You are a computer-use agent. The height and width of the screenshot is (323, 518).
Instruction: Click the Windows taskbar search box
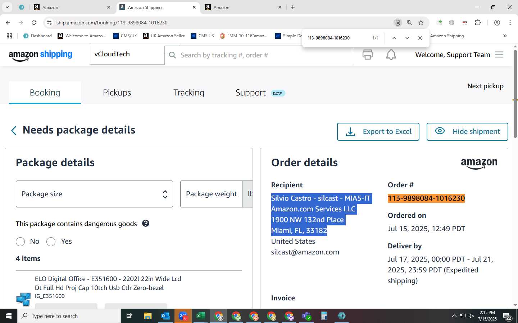[69, 316]
